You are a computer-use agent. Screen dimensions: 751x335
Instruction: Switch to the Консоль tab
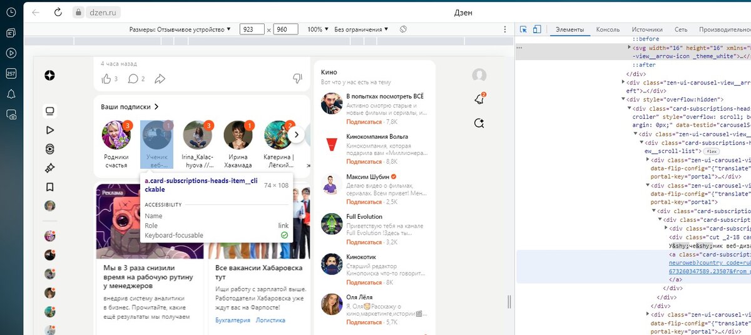[608, 29]
